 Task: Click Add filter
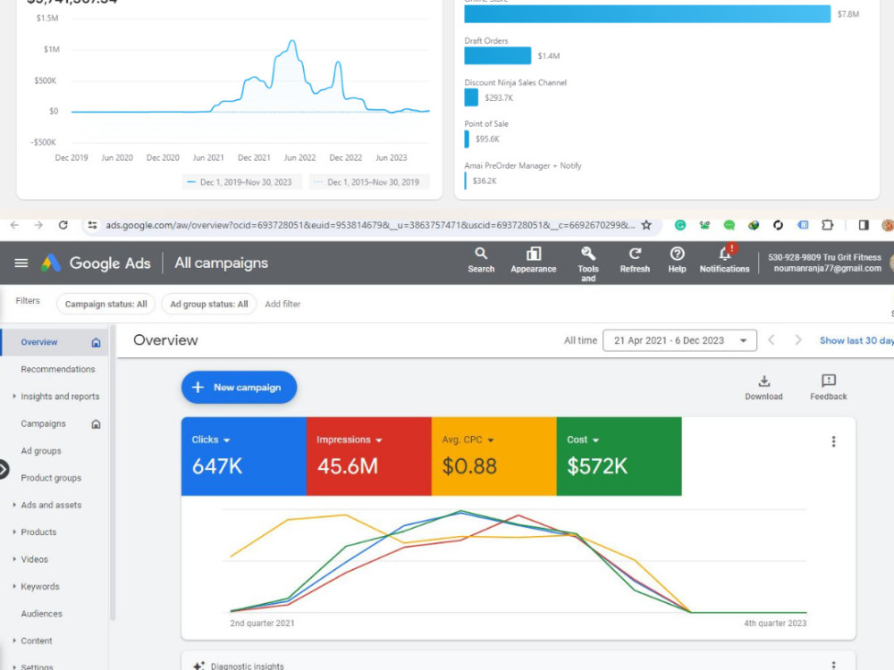coord(283,305)
